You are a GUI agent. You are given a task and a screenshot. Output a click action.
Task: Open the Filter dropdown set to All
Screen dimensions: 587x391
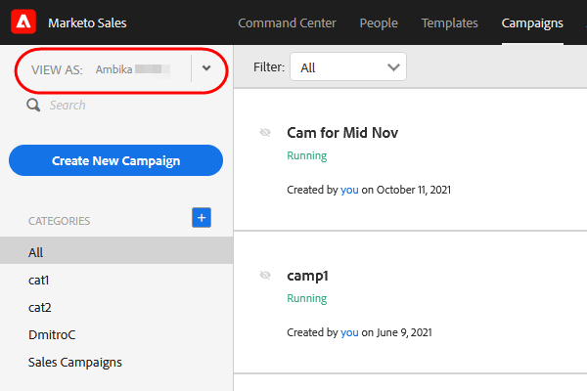coord(350,67)
